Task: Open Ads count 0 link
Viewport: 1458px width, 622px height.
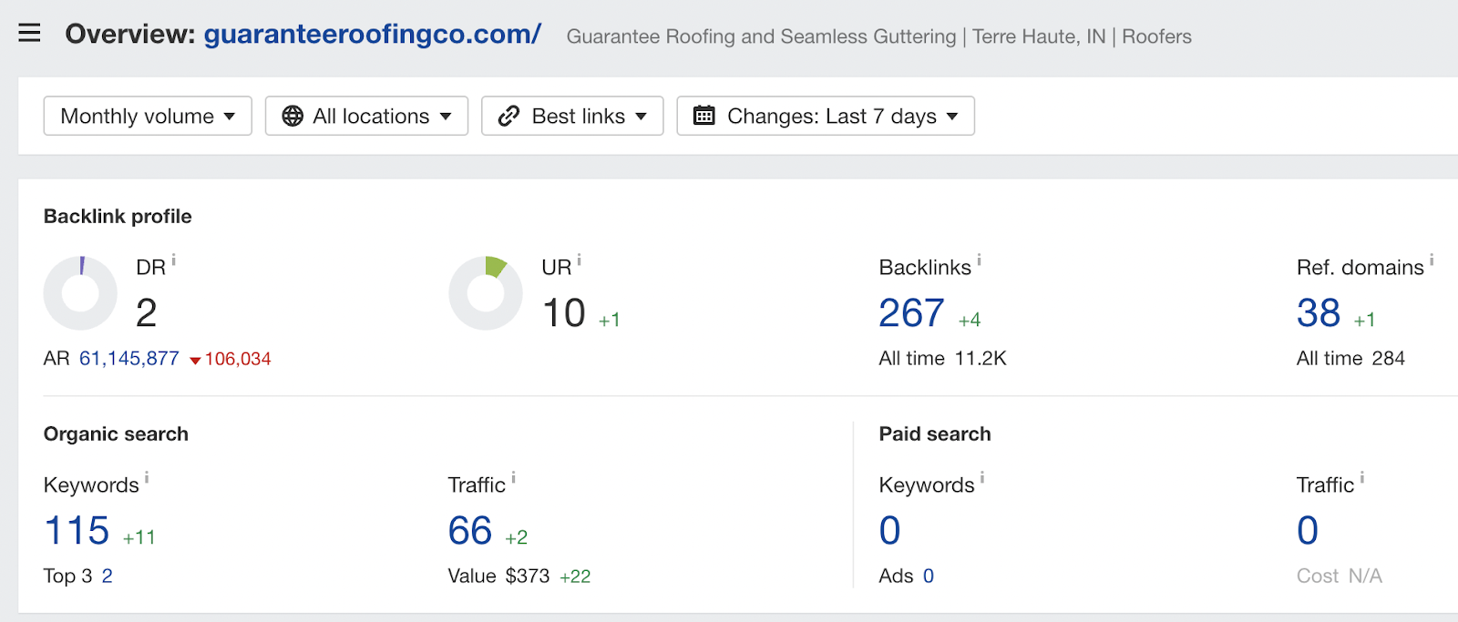Action: [929, 576]
